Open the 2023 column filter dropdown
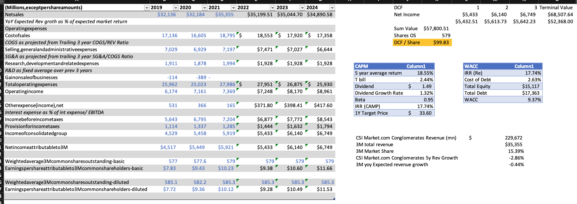This screenshot has height=204, width=577. point(302,8)
